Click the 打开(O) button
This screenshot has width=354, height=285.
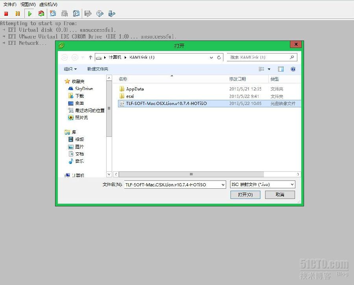pos(245,195)
